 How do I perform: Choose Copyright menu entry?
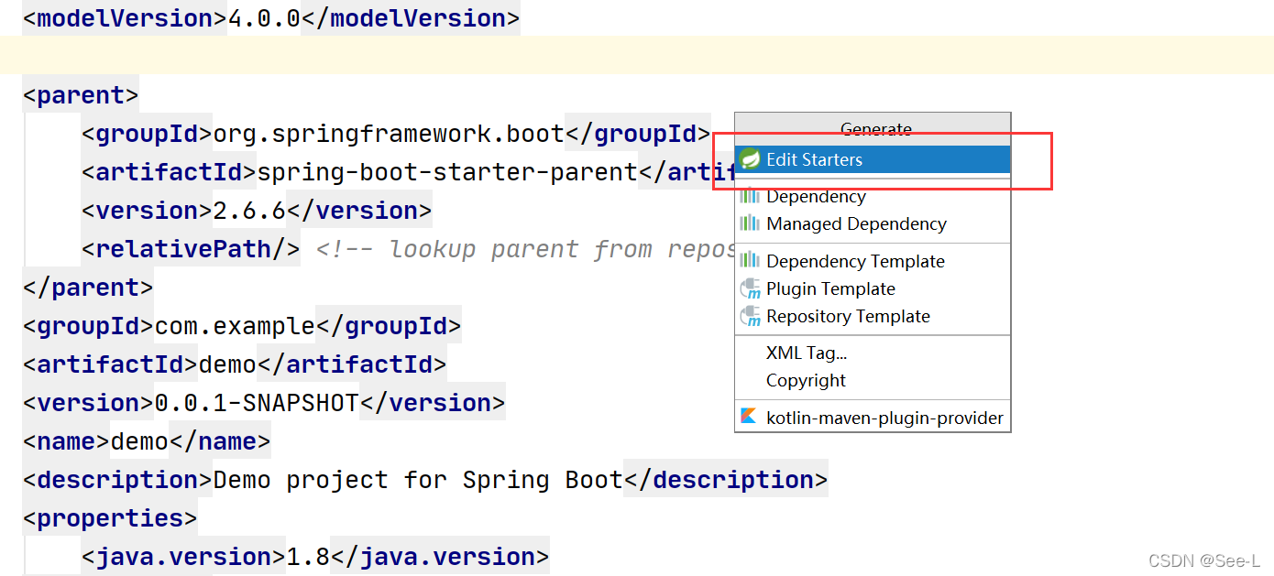click(873, 380)
